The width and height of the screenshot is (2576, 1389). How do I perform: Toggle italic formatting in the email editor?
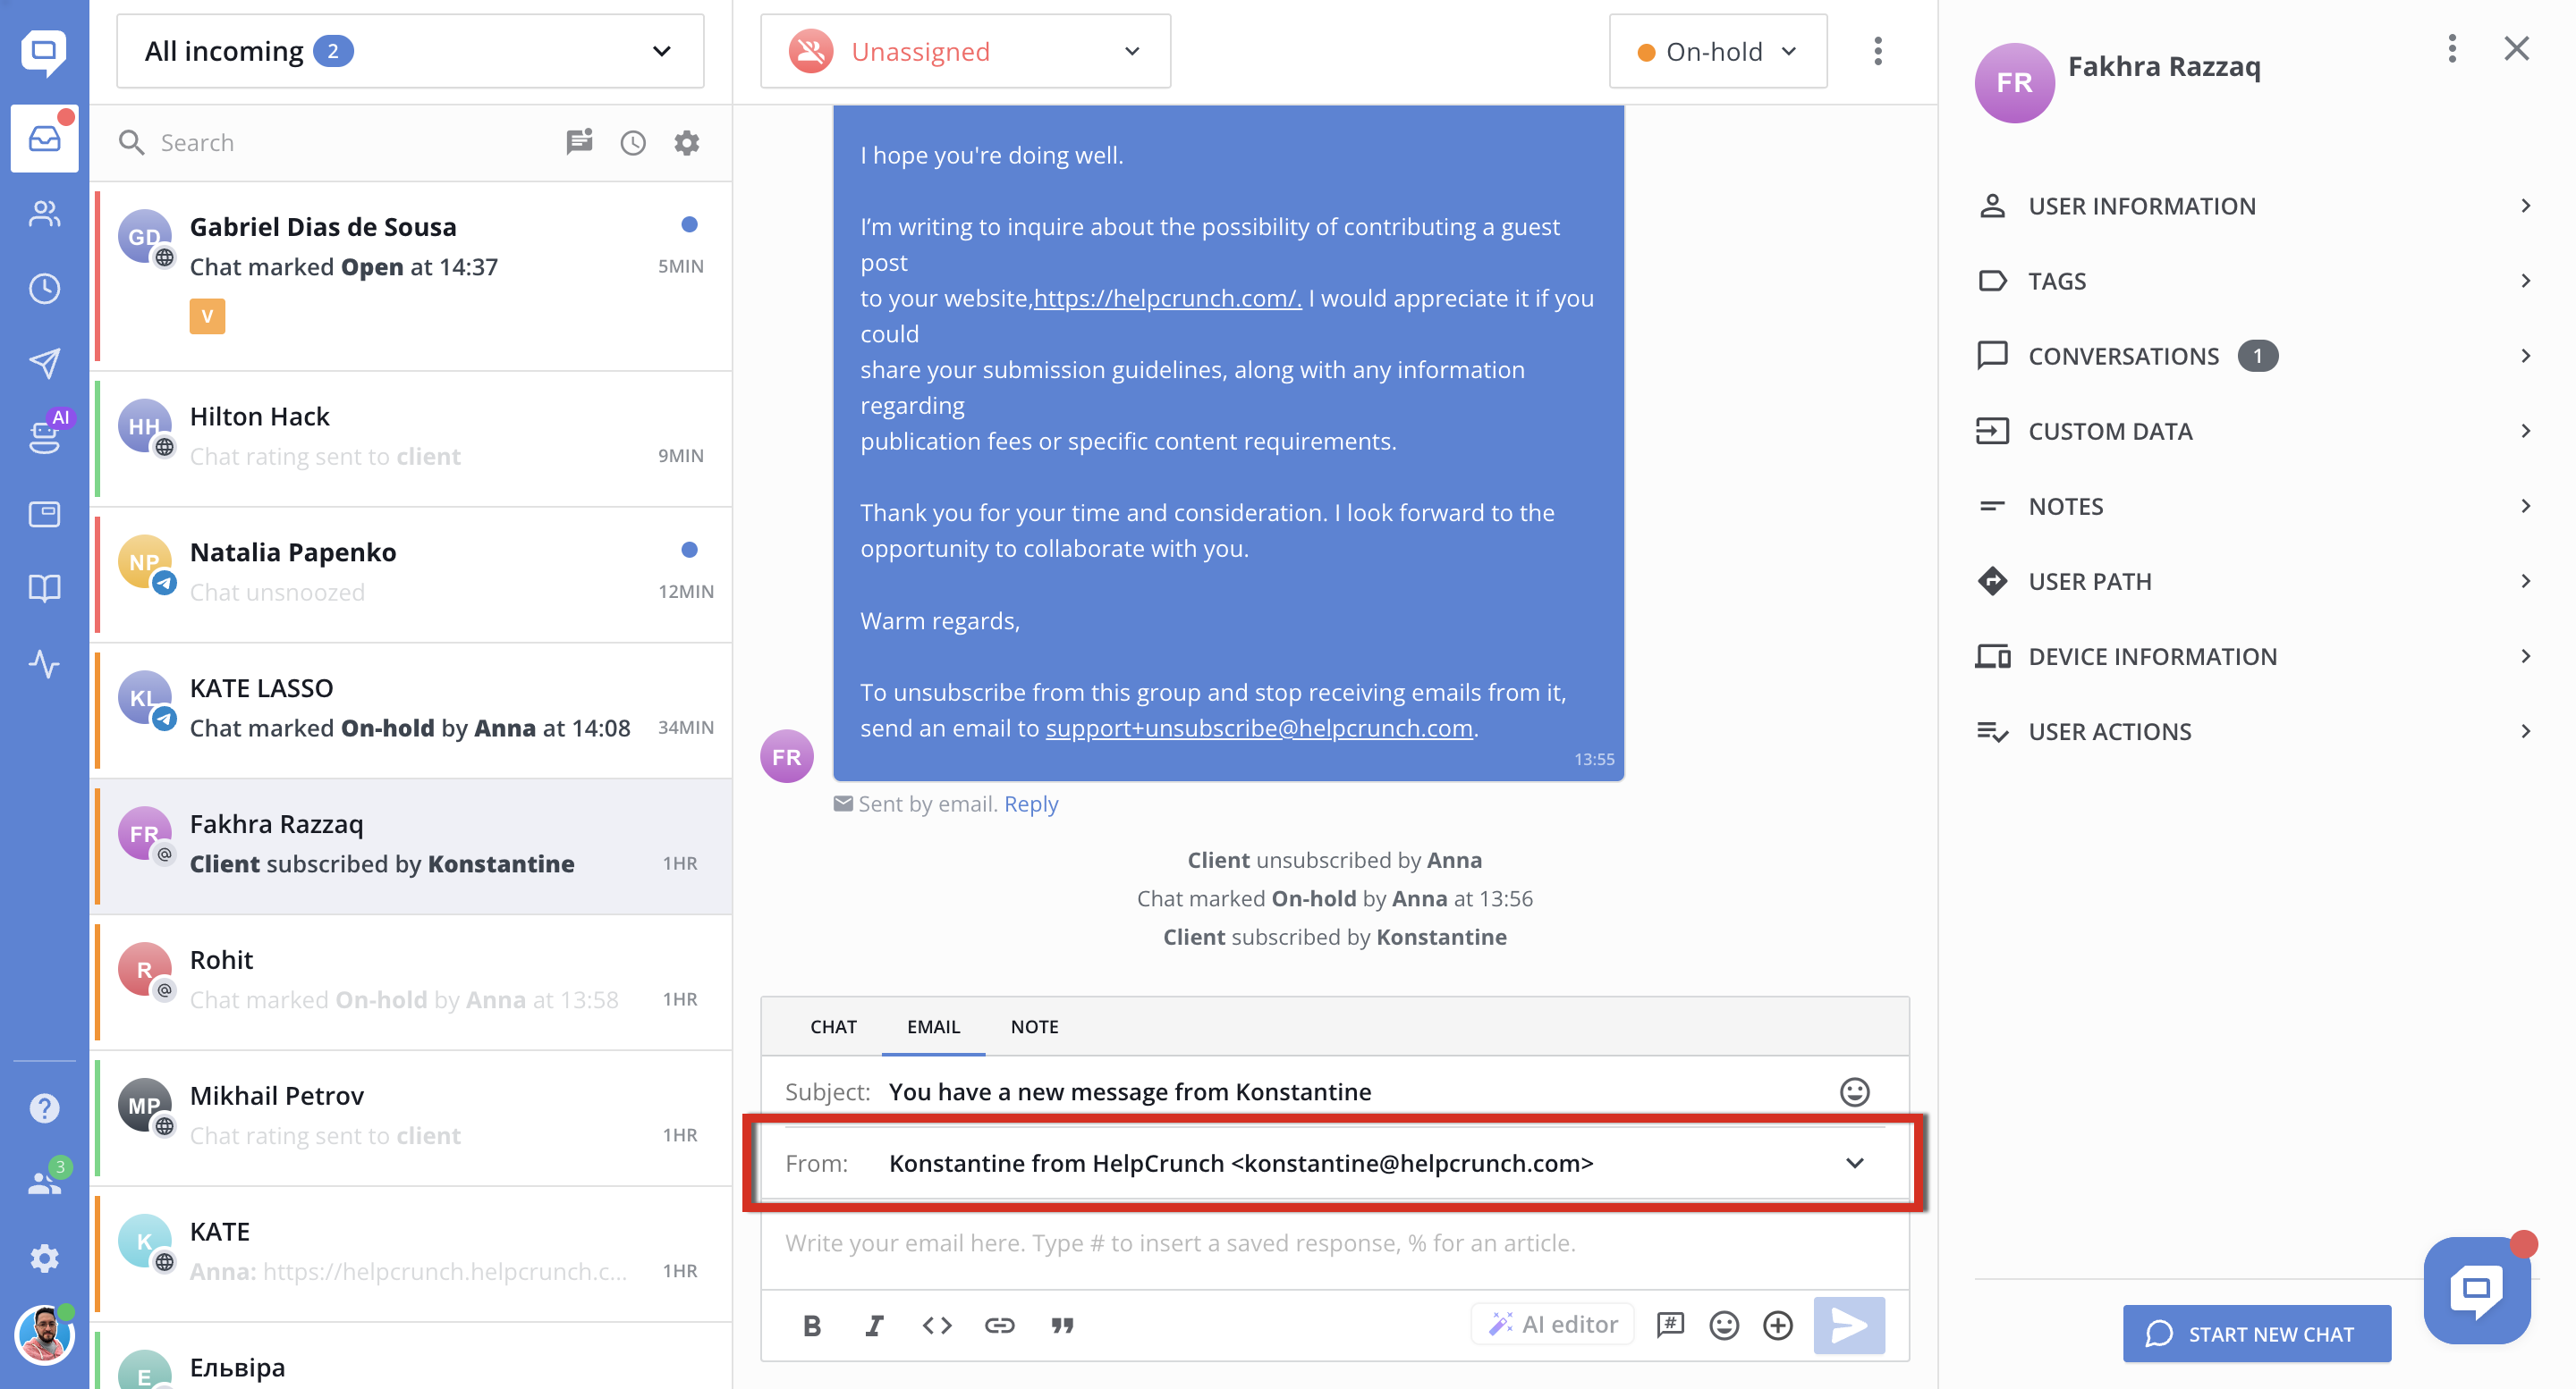coord(874,1325)
